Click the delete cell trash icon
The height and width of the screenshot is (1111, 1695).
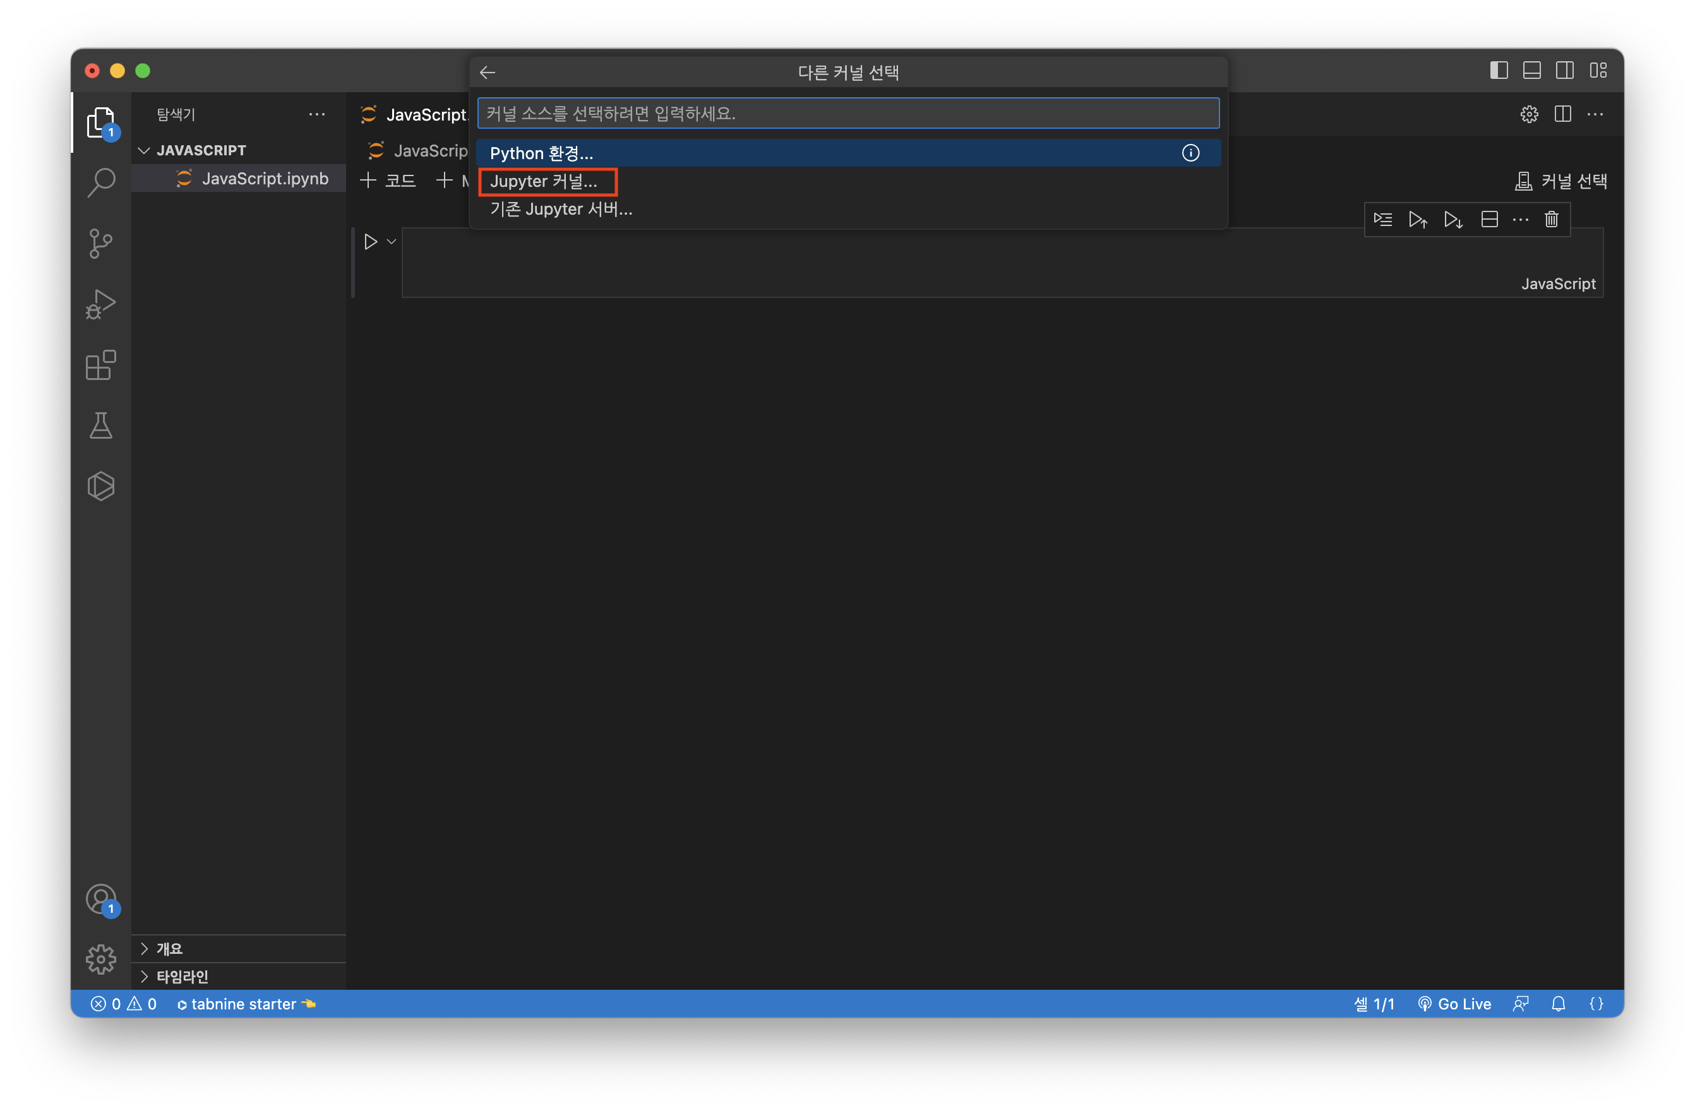(1551, 219)
